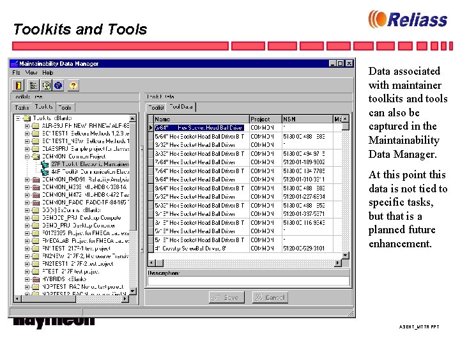
Task: Select the DEMO_PRJ Desktop Computer tree item
Action: click(79, 226)
